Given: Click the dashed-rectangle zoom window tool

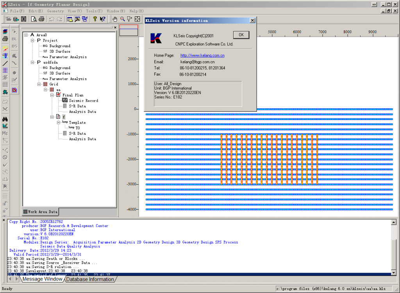Looking at the screenshot, I should click(x=130, y=19).
